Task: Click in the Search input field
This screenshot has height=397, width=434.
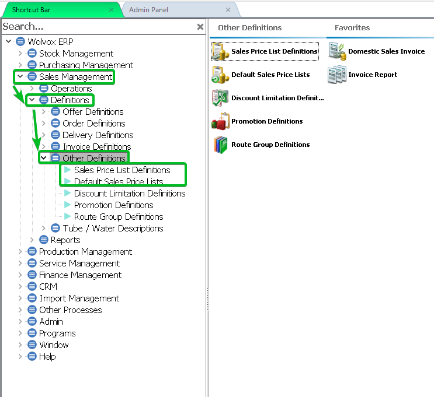Action: point(98,26)
